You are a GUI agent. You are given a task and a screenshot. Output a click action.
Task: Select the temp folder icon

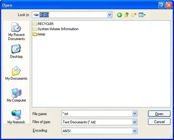pos(35,34)
